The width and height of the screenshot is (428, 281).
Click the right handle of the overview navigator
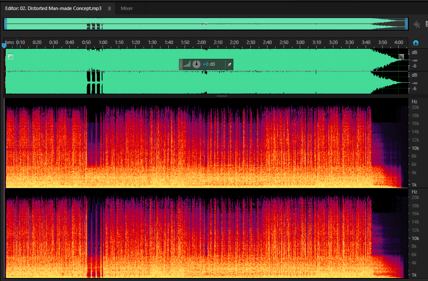click(x=407, y=24)
